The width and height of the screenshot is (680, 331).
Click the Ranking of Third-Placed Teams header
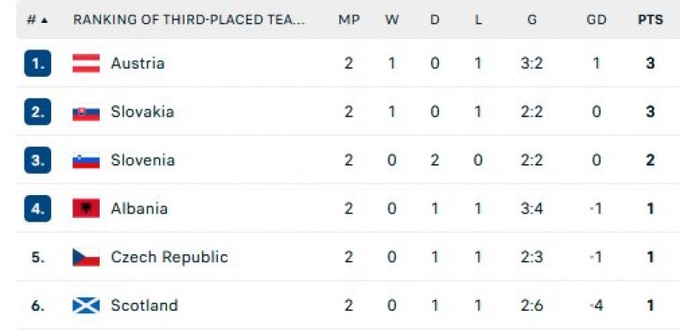click(189, 19)
